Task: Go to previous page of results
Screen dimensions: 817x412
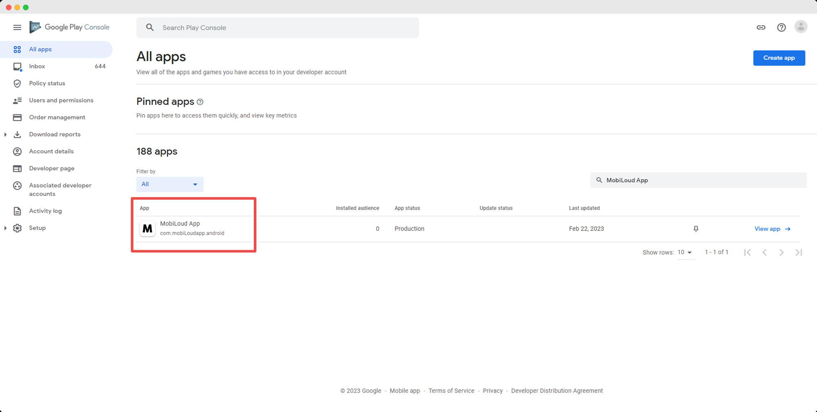Action: pyautogui.click(x=764, y=252)
